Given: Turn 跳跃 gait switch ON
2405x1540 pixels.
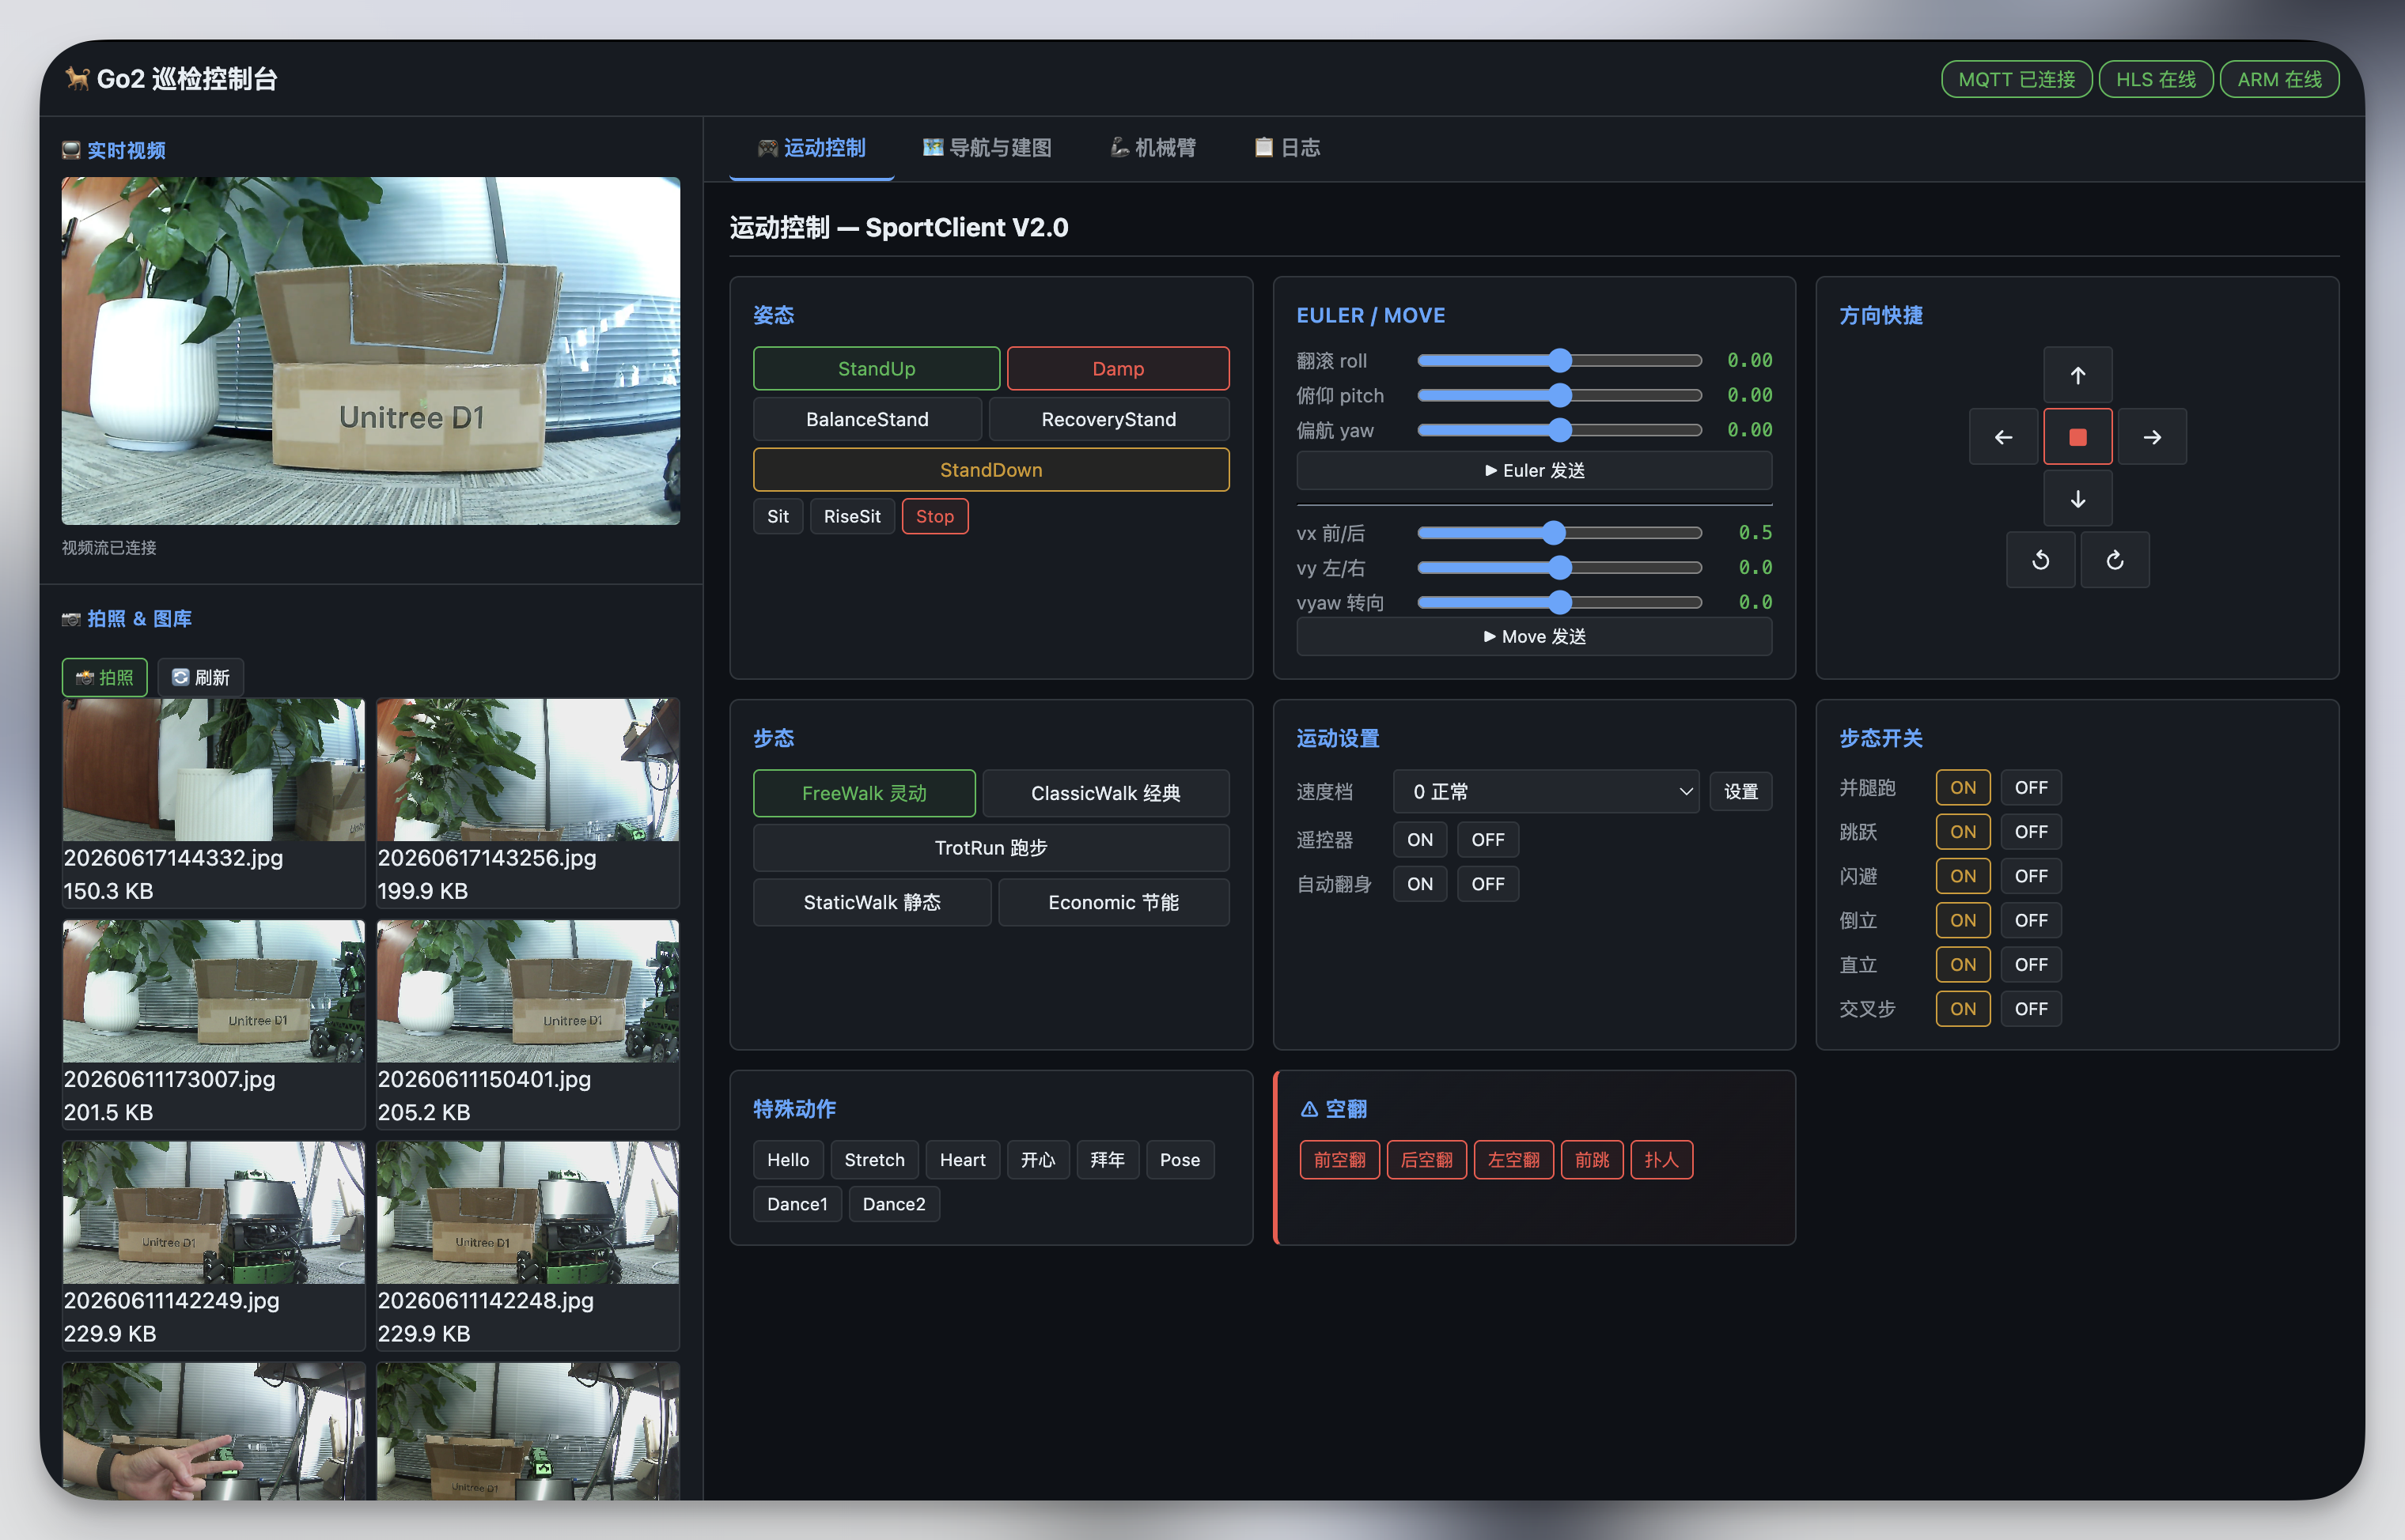Looking at the screenshot, I should click(1962, 832).
